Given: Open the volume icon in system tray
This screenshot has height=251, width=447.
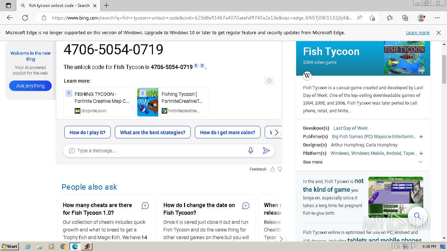Looking at the screenshot, I should tap(397, 247).
